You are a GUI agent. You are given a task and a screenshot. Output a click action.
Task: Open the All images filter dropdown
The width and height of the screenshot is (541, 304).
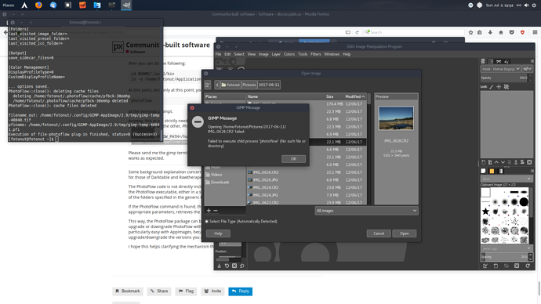pos(366,211)
